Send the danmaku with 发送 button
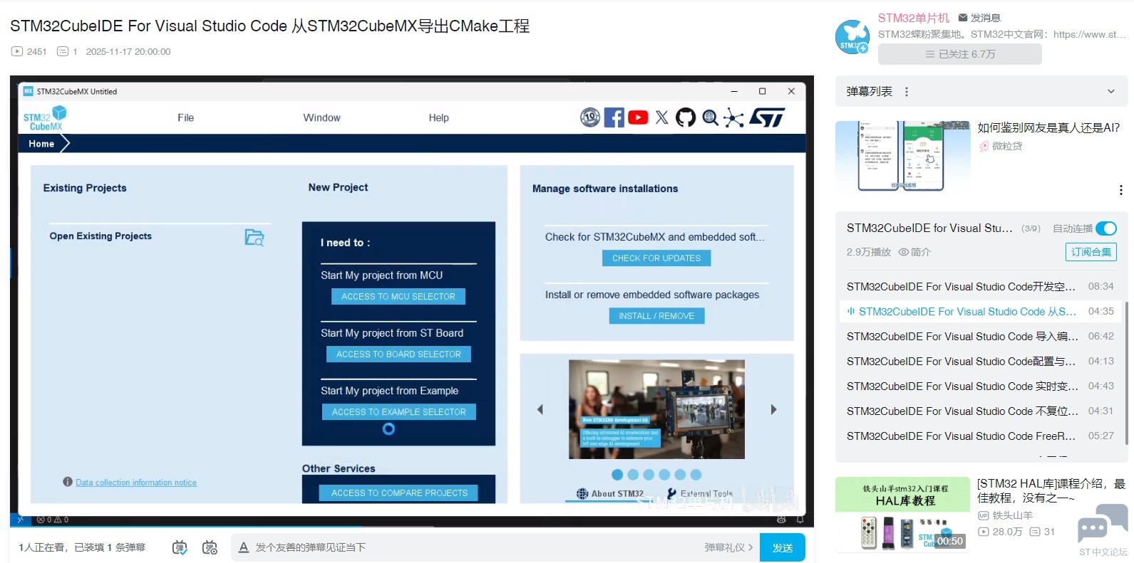 [783, 547]
